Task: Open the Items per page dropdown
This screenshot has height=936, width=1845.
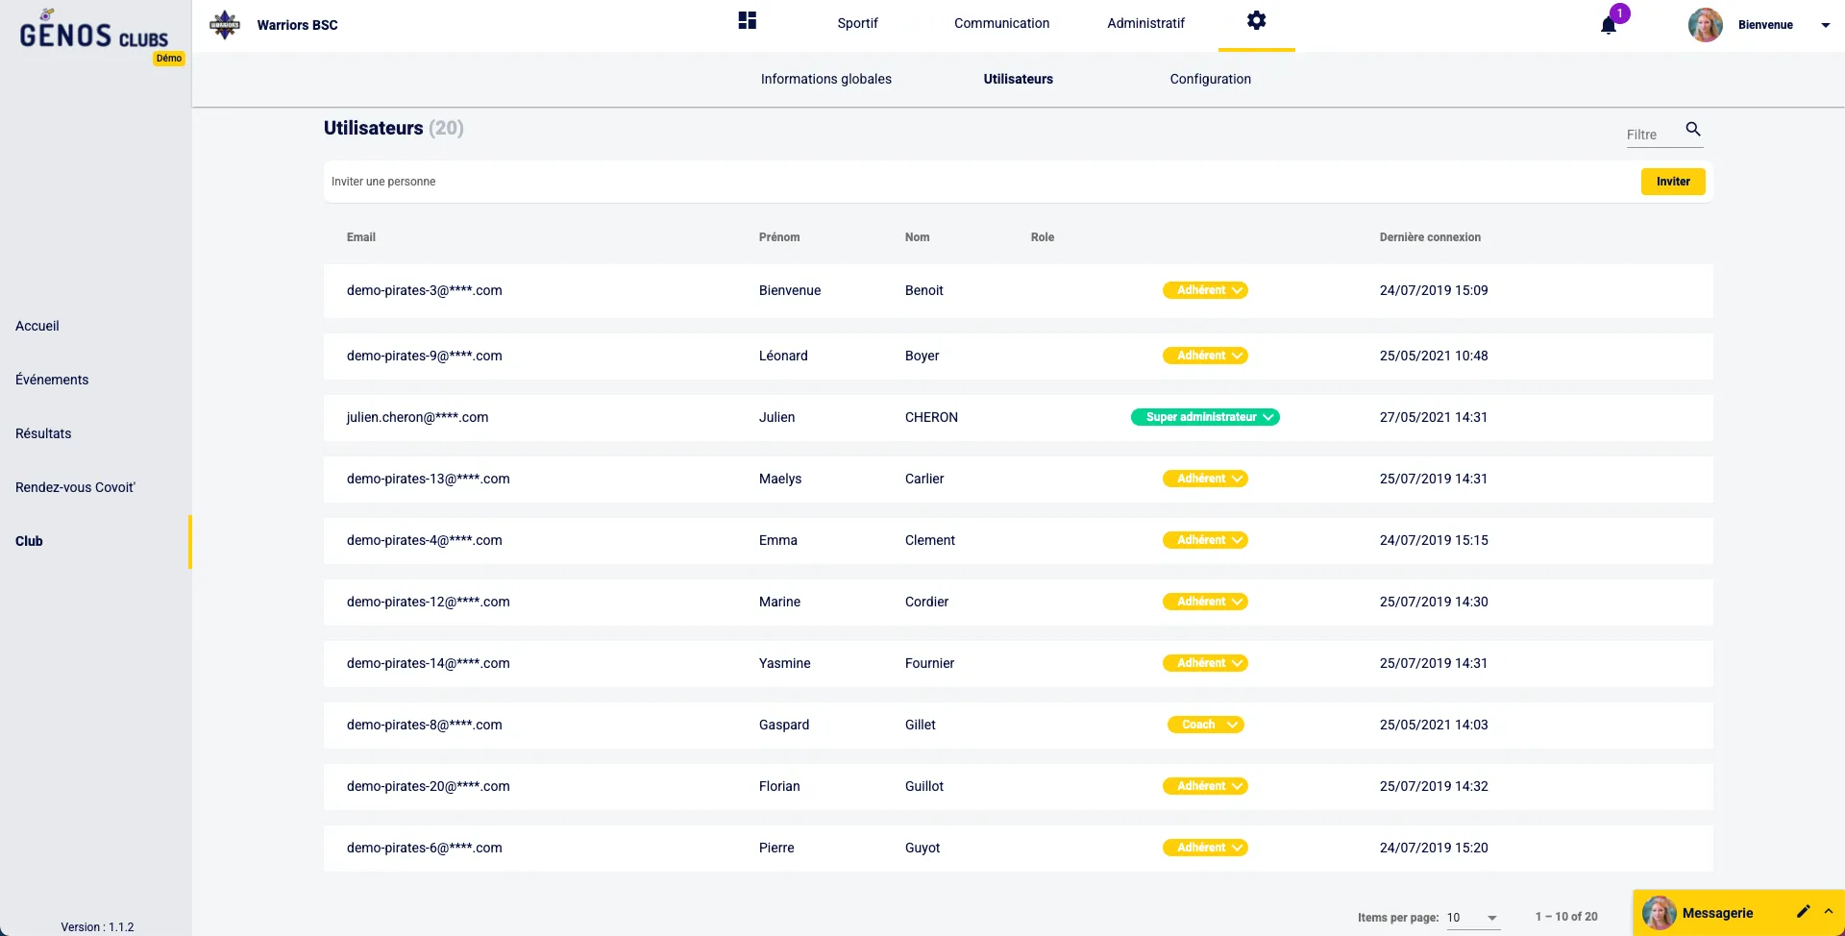Action: click(x=1472, y=918)
